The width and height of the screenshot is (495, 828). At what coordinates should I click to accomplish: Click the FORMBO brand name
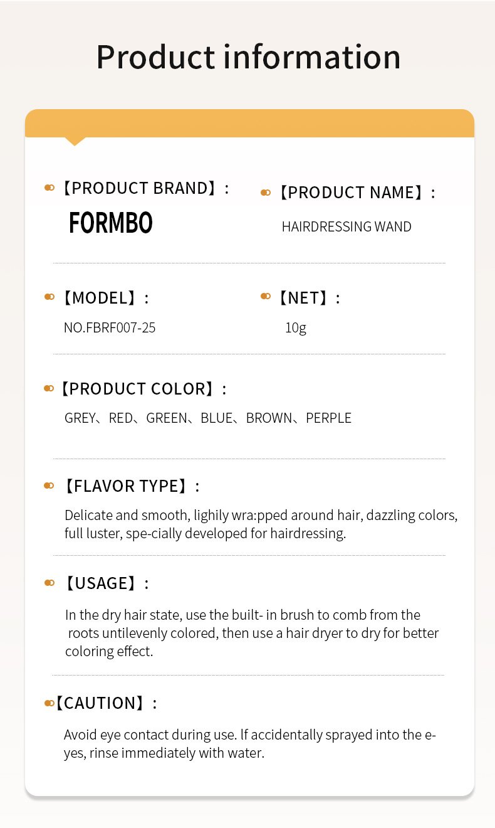click(111, 223)
